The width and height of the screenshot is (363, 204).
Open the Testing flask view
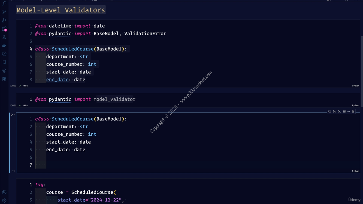pyautogui.click(x=4, y=37)
